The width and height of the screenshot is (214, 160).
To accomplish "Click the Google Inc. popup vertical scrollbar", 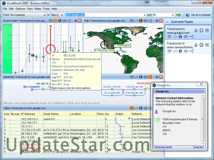I will (203, 119).
